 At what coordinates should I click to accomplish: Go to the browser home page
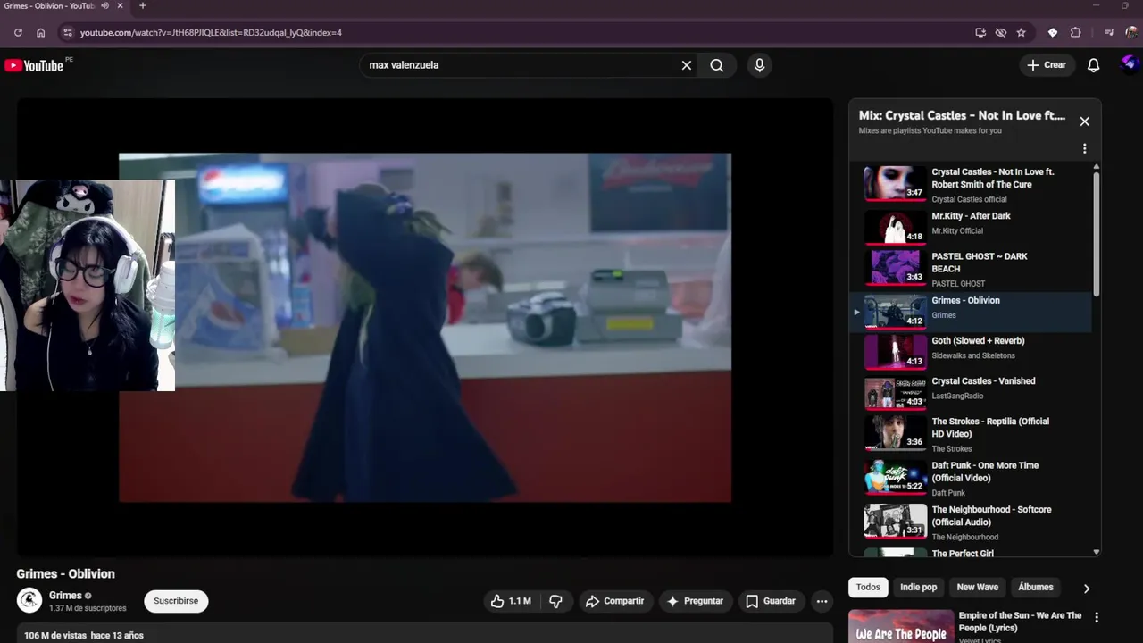click(x=41, y=32)
